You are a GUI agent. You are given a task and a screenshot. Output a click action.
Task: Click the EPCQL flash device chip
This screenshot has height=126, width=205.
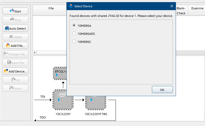60,74
